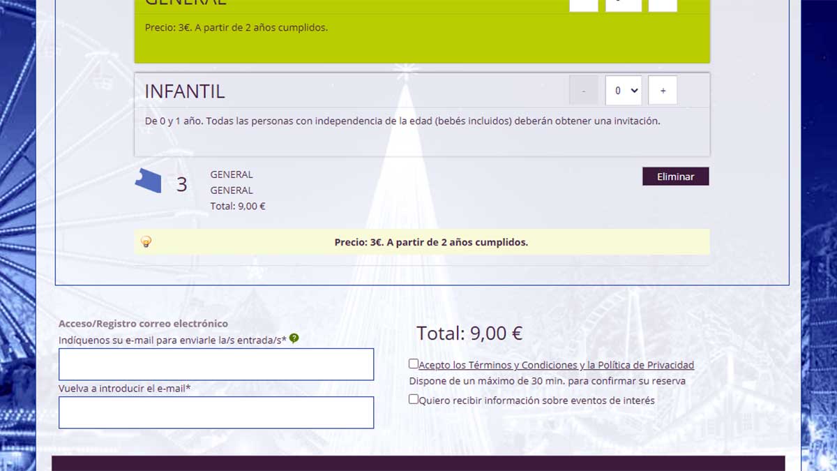The image size is (837, 471).
Task: Click the blue ticket icon
Action: (x=148, y=181)
